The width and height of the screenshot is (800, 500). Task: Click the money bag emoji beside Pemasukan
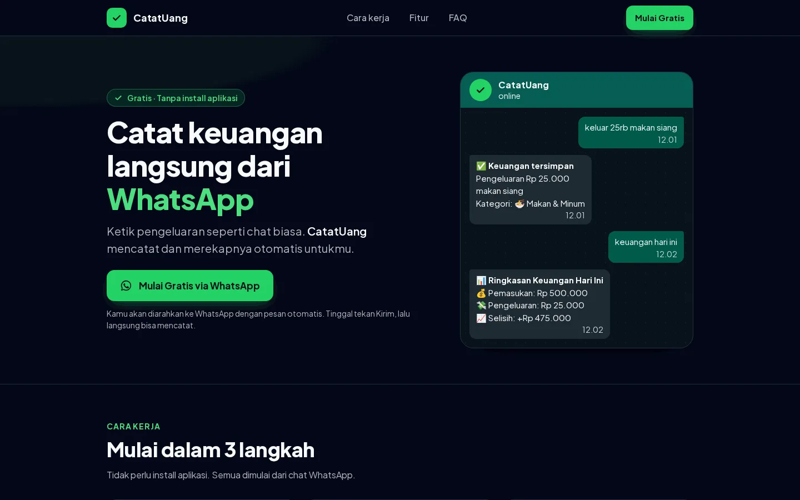[481, 293]
